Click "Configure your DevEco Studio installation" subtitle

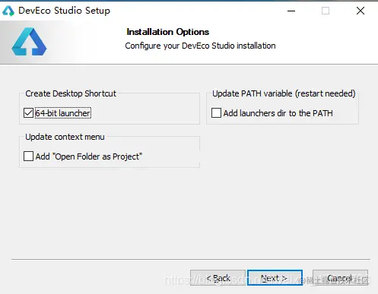tap(200, 46)
